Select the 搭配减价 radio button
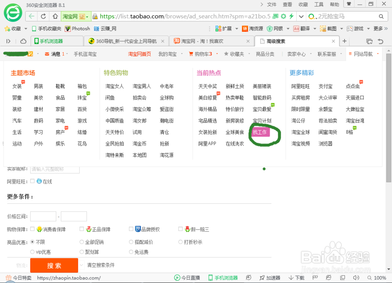Screen dimensions: 392x283 [131, 242]
